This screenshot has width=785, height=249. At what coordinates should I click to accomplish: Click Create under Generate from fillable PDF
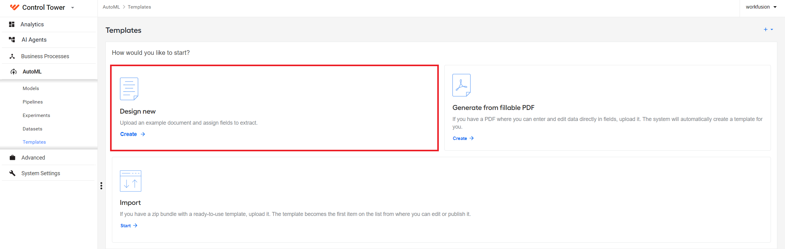coord(463,138)
